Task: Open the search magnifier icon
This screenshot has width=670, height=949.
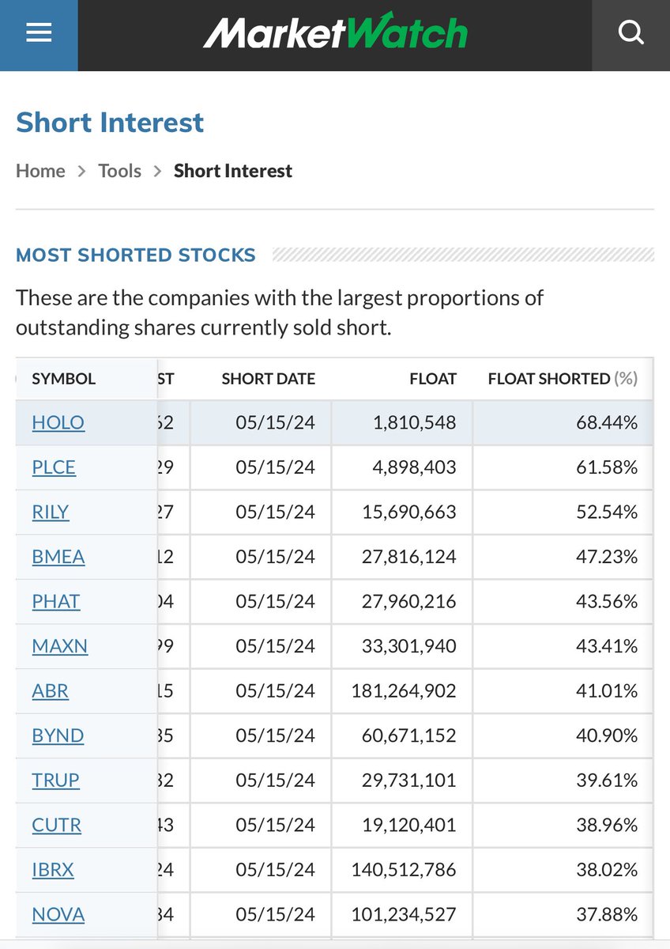Action: point(631,33)
